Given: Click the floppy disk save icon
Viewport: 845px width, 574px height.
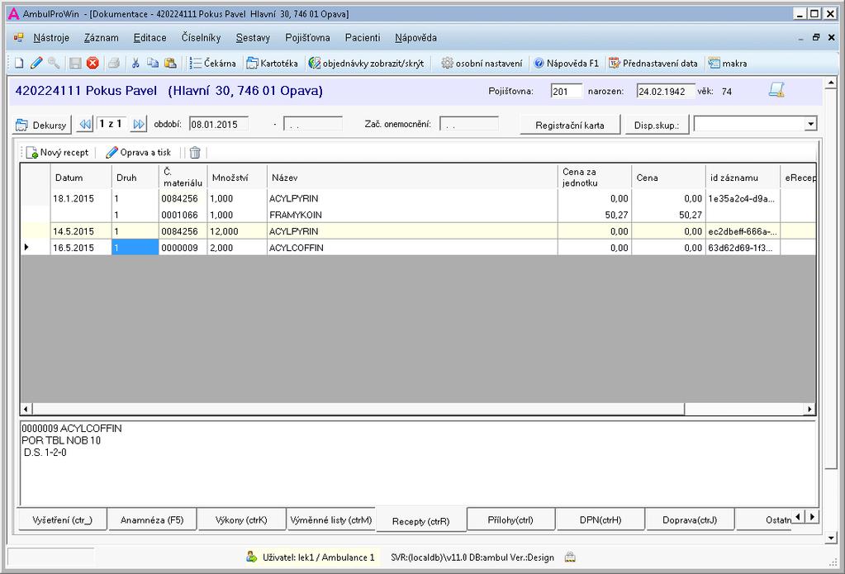Looking at the screenshot, I should 75,63.
